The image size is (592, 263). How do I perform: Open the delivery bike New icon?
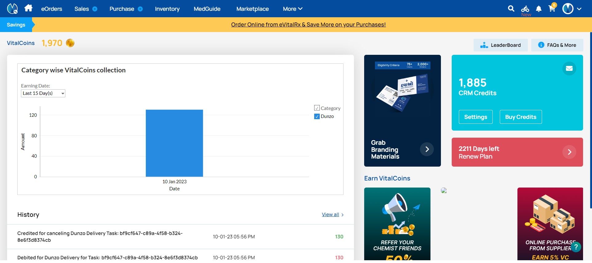525,10
